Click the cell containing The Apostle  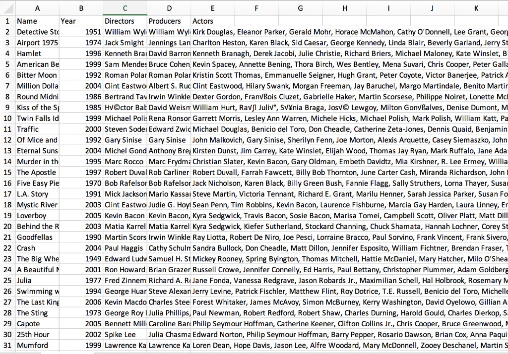pyautogui.click(x=37, y=172)
